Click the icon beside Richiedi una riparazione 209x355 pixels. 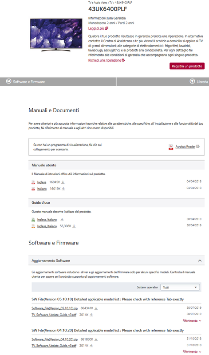pyautogui.click(x=123, y=60)
